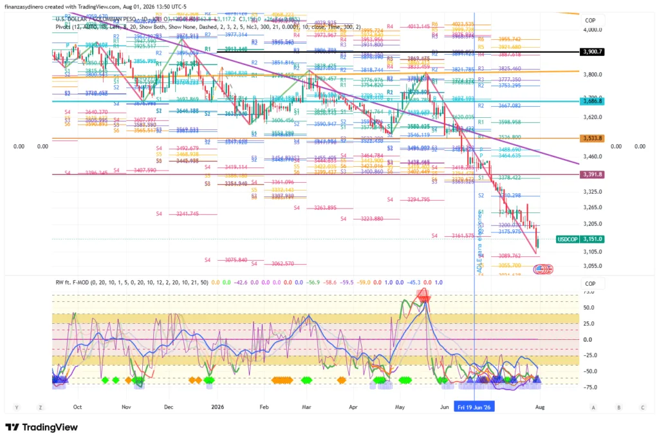Click the Nov label on the time axis
Screen dimensions: 659x441
127,407
